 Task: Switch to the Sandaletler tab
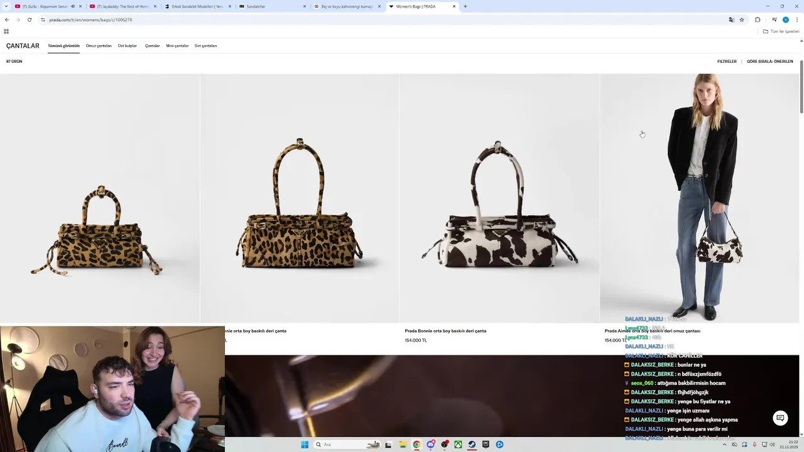[271, 6]
